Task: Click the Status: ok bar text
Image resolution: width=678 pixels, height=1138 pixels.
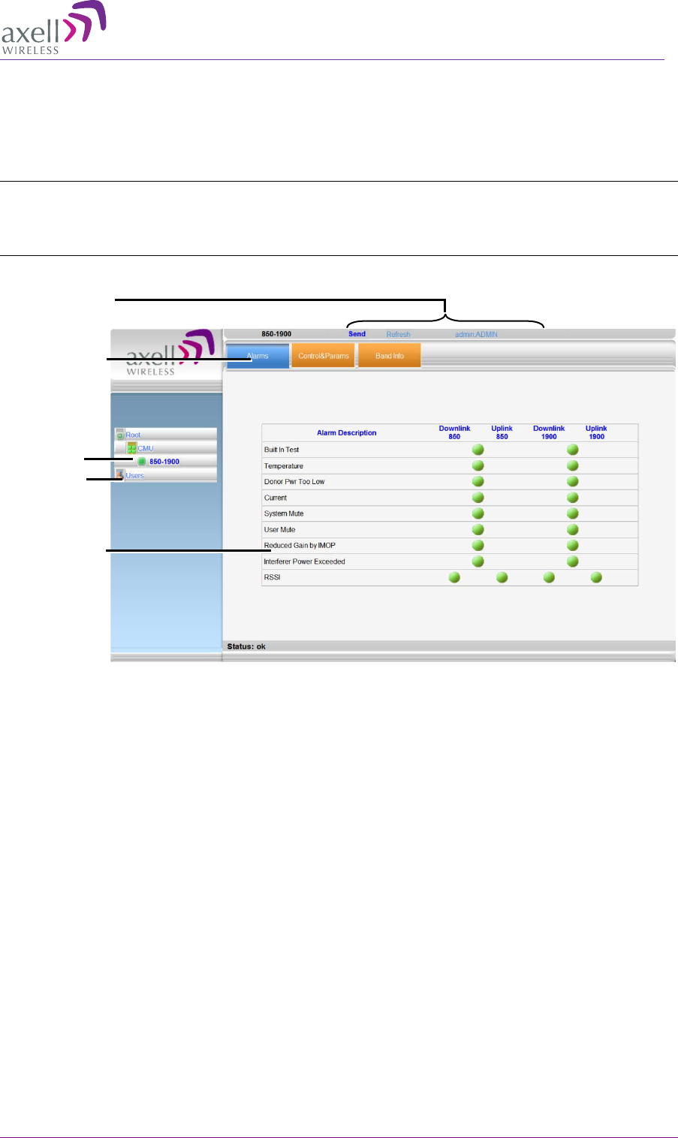Action: [x=246, y=646]
